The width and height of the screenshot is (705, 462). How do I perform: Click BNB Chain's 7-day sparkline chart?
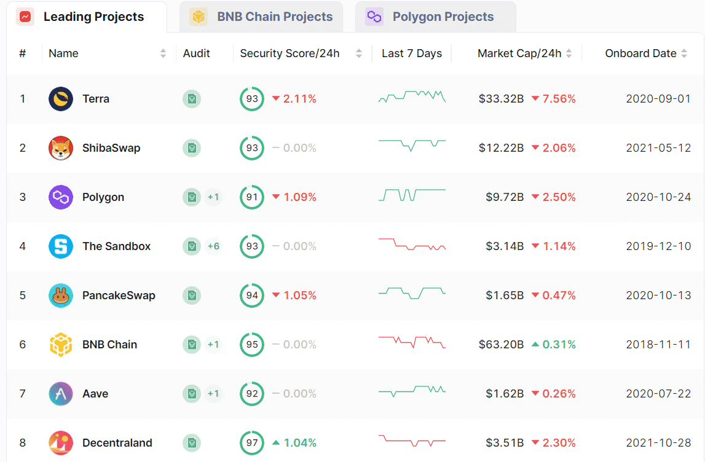point(412,342)
